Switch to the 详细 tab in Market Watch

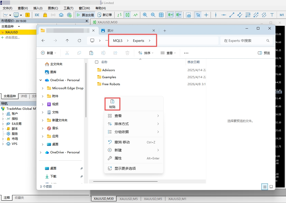pos(24,96)
